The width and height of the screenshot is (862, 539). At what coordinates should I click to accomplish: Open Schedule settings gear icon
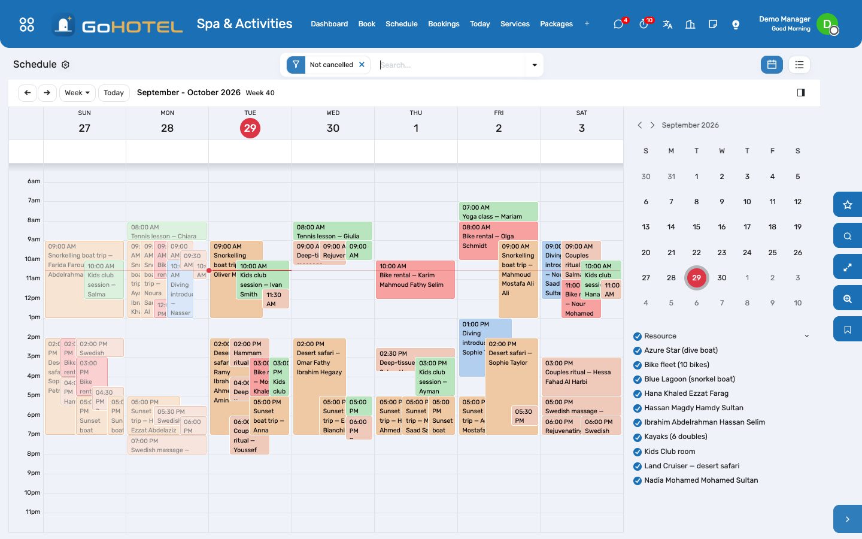click(66, 65)
